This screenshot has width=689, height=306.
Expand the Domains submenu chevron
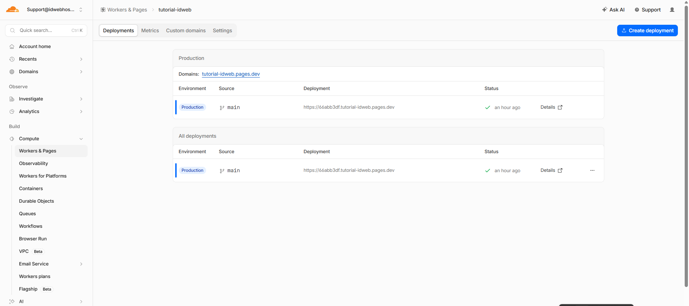81,72
